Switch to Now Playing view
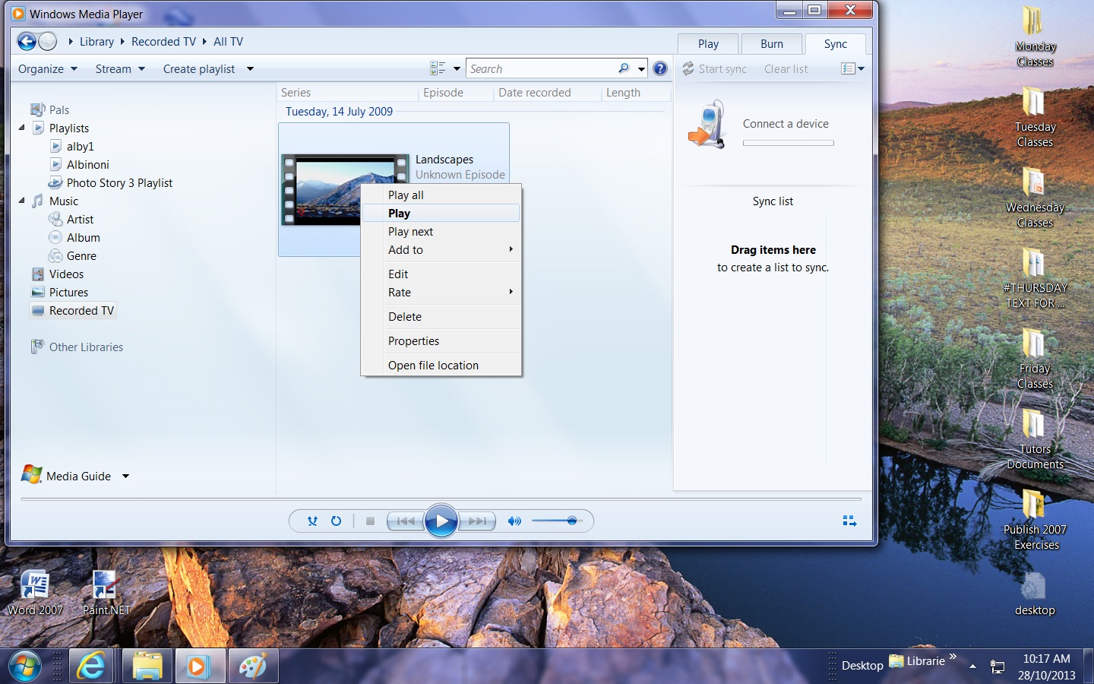 [849, 521]
